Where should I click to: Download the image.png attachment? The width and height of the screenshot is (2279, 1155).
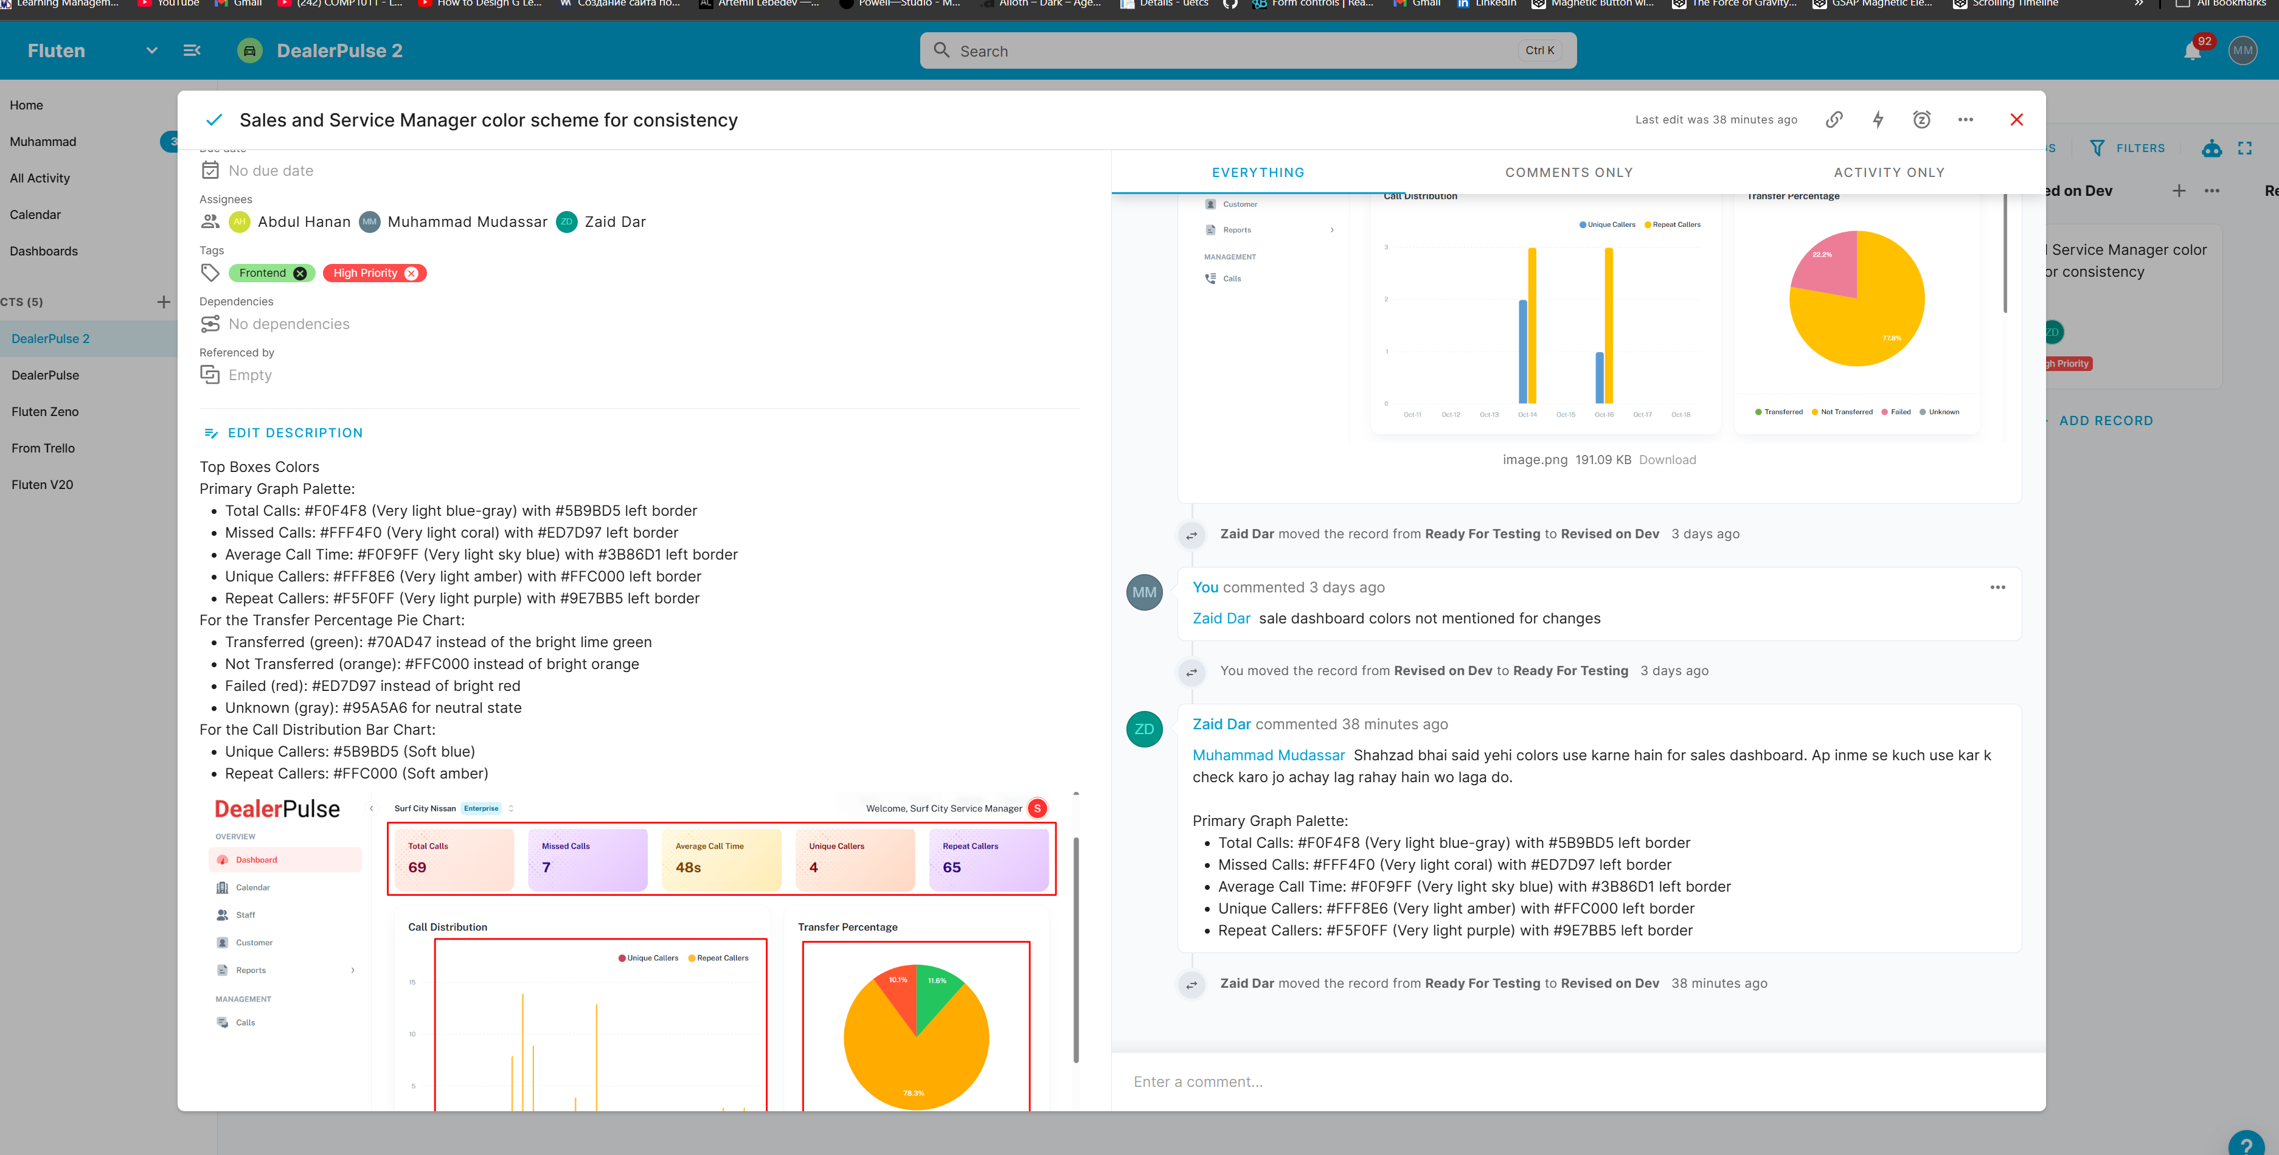tap(1667, 460)
